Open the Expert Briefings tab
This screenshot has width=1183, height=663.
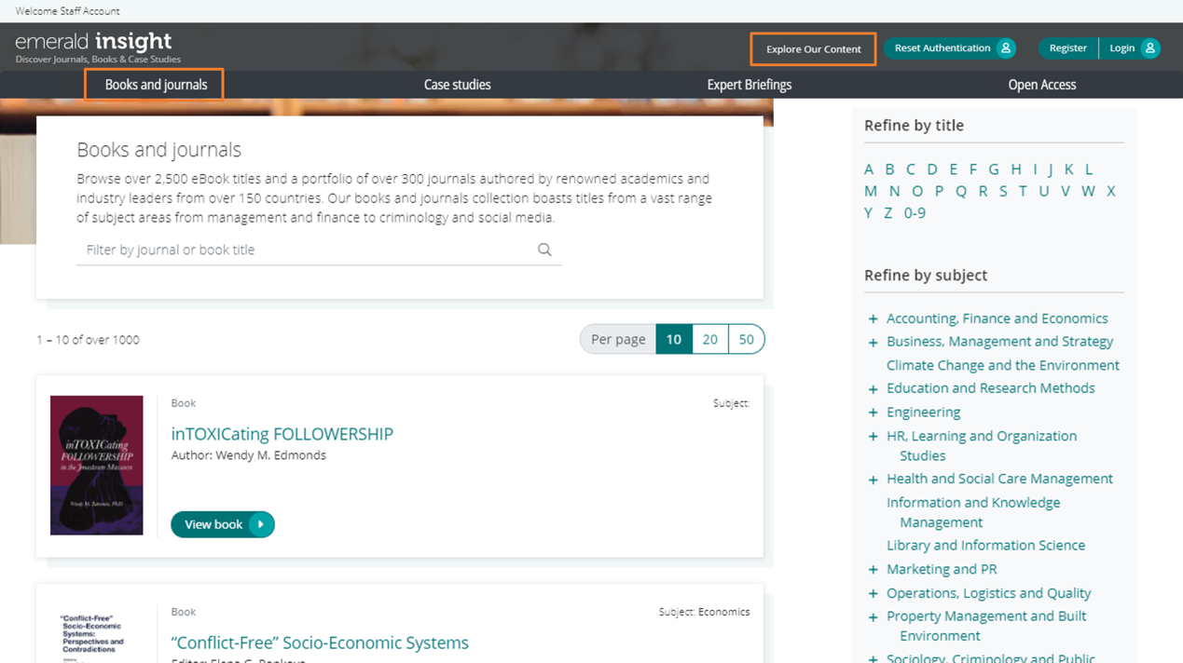coord(750,85)
